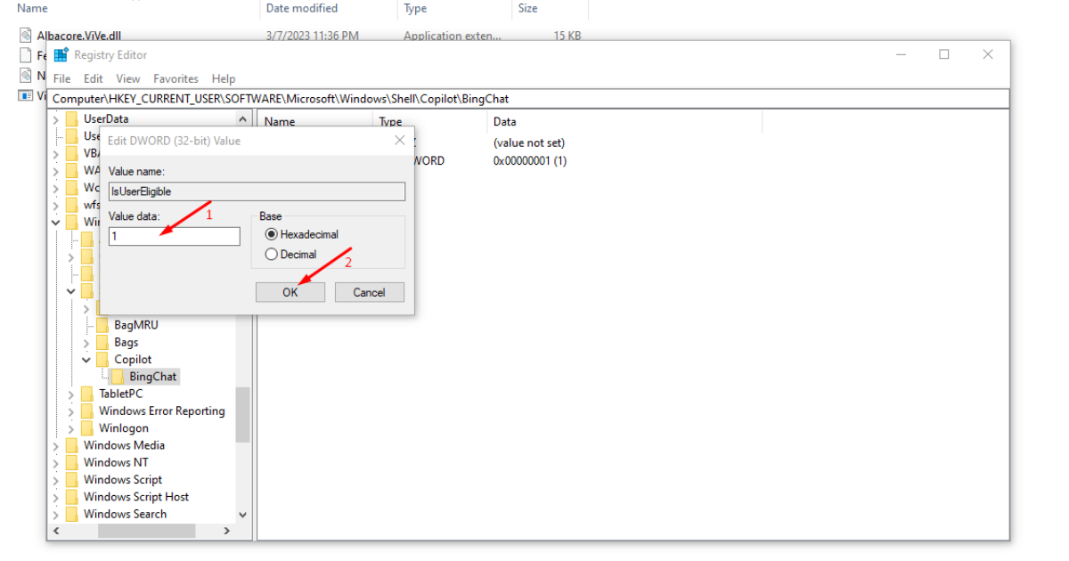
Task: Expand the TabletPC tree node
Action: click(x=71, y=394)
